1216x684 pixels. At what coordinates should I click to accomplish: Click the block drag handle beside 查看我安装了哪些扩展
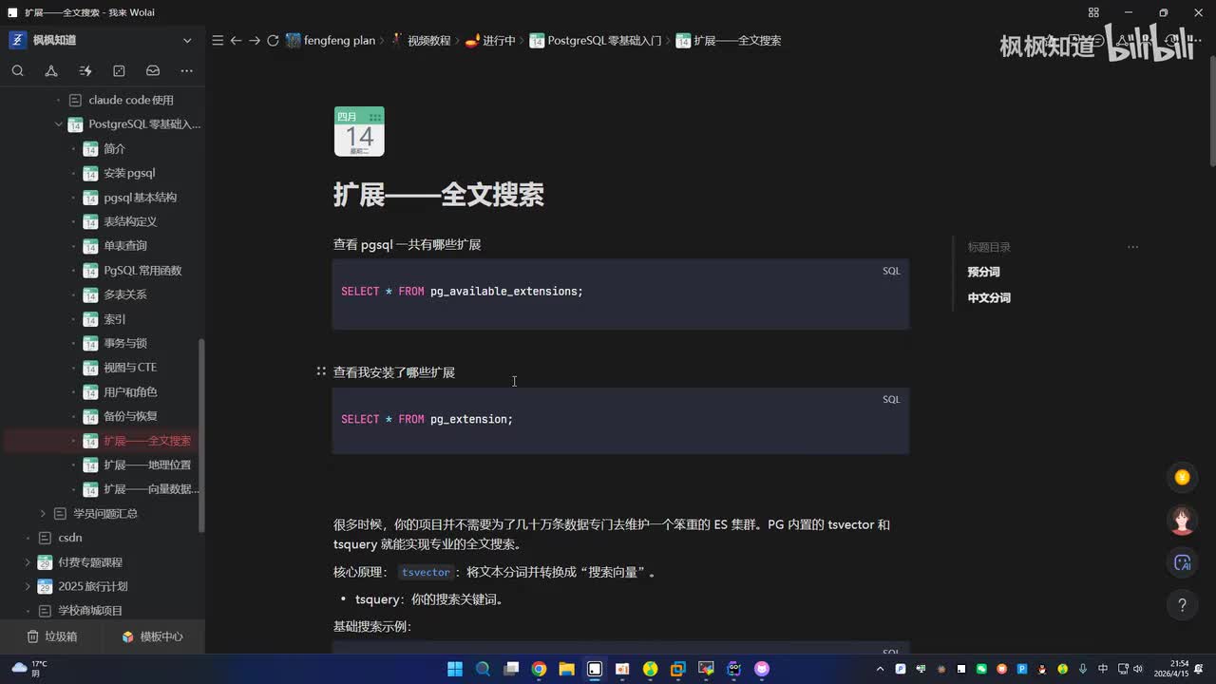(321, 371)
